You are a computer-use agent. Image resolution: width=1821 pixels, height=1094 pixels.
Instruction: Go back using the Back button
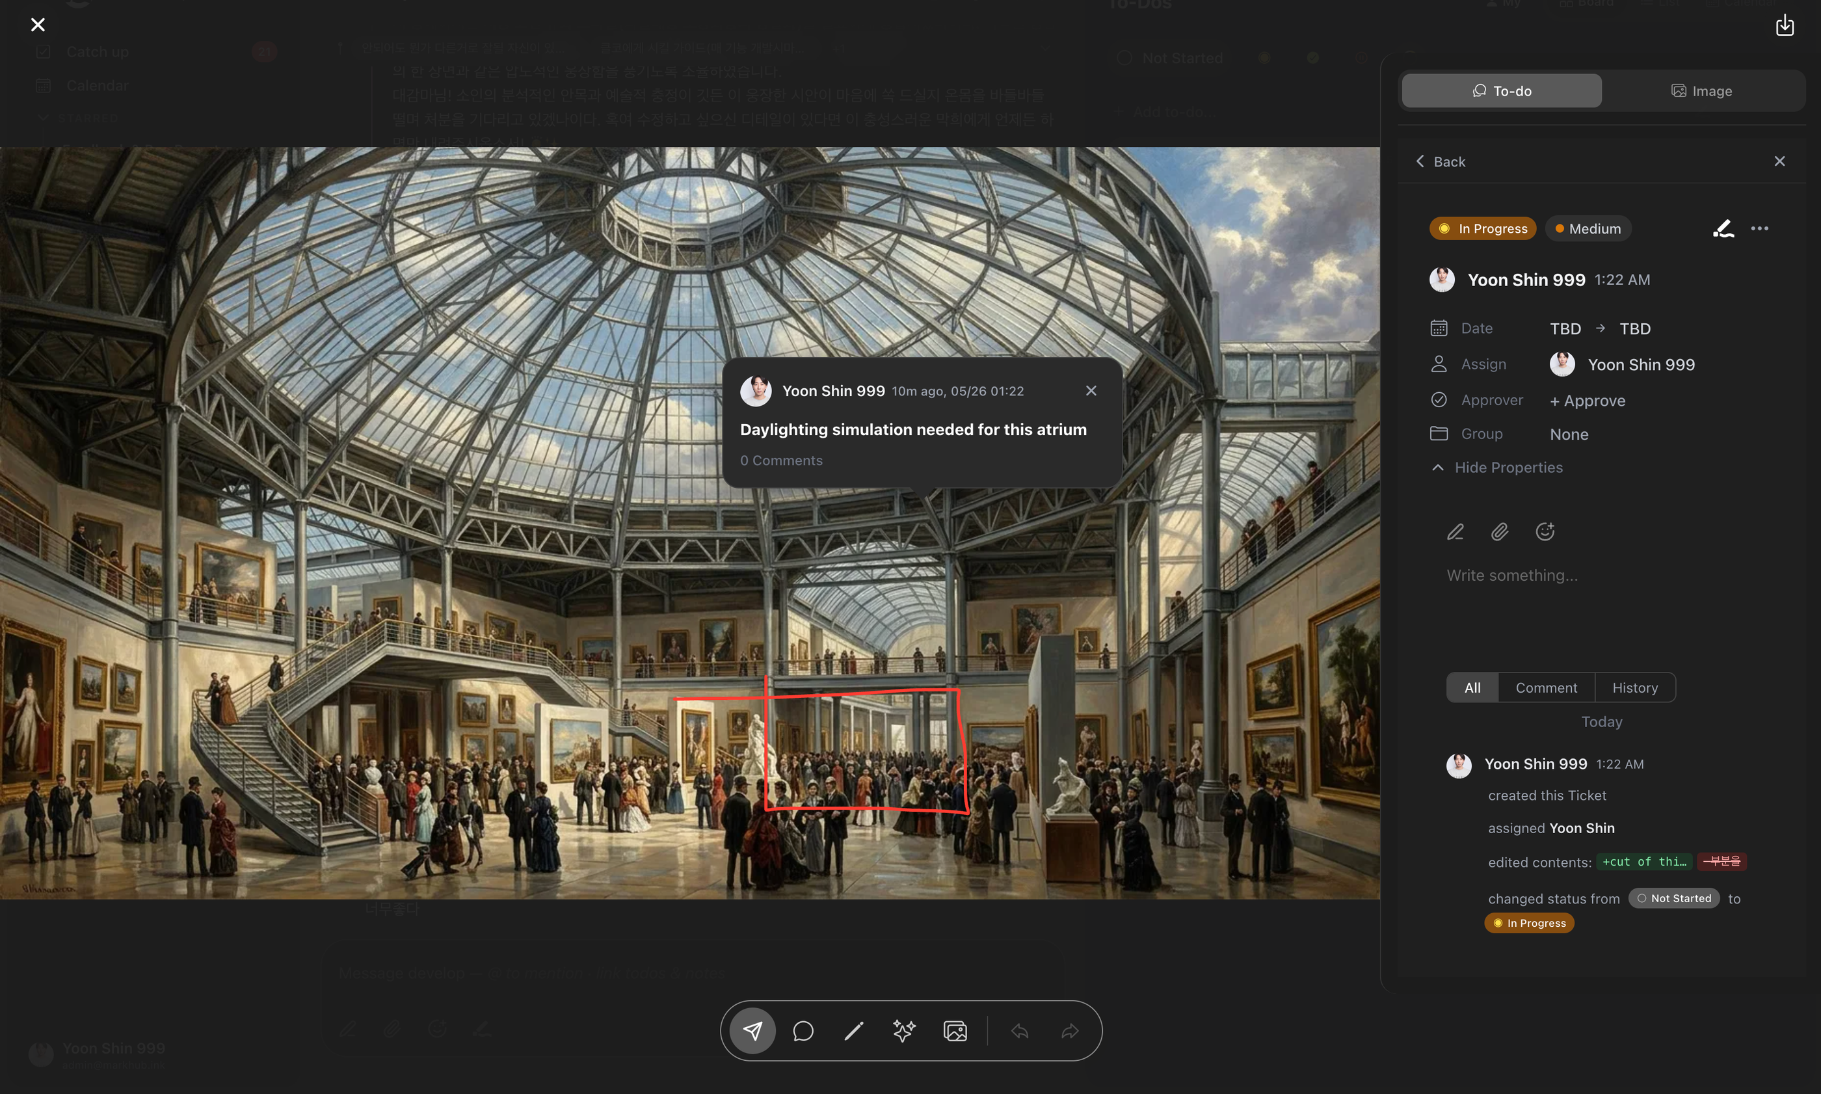click(x=1440, y=161)
